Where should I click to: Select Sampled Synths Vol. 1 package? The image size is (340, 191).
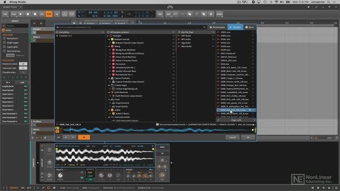coord(125,67)
